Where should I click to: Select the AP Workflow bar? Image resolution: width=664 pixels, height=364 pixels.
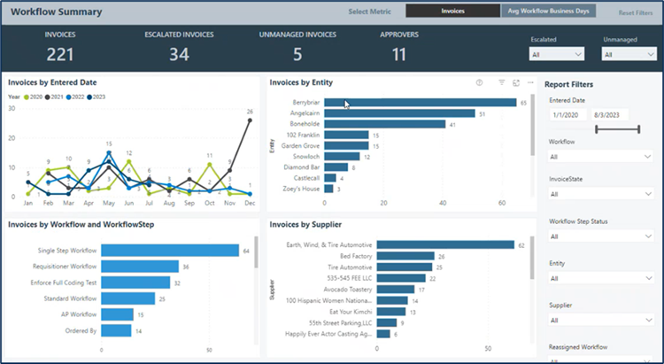[117, 314]
